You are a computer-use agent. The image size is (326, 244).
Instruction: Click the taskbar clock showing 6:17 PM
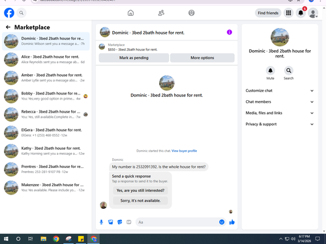click(304, 239)
